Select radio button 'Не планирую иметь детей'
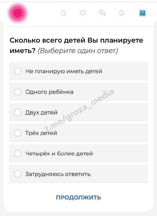 click(x=18, y=71)
